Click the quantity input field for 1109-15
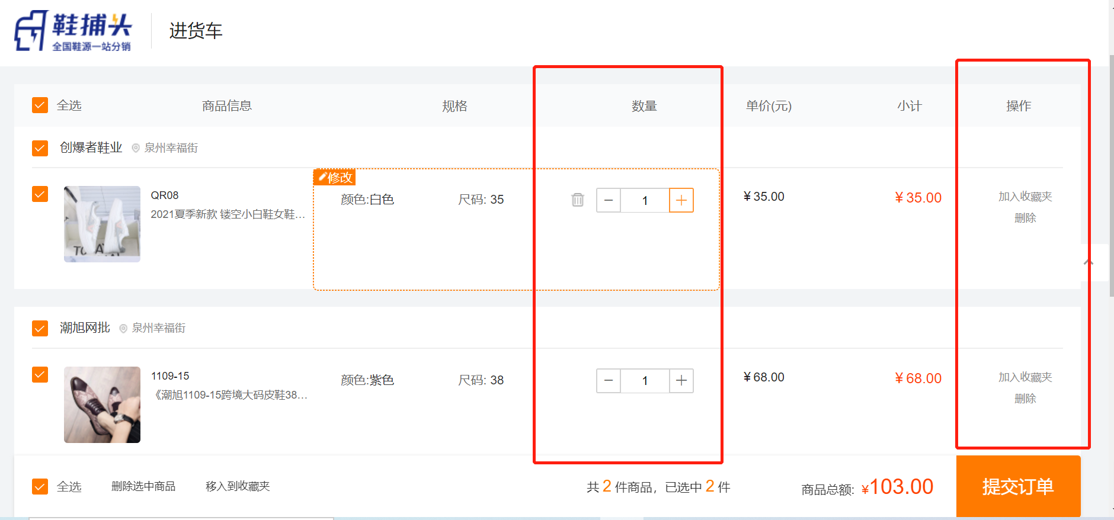 point(645,381)
